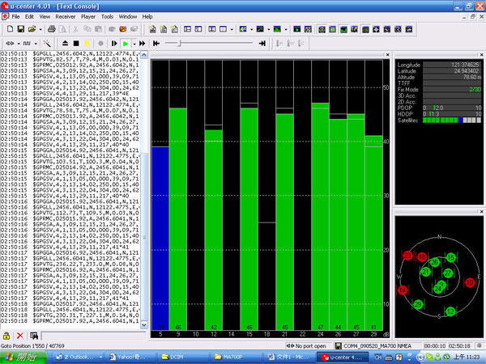This screenshot has width=486, height=364.
Task: Click the player position slider handle
Action: click(x=179, y=44)
